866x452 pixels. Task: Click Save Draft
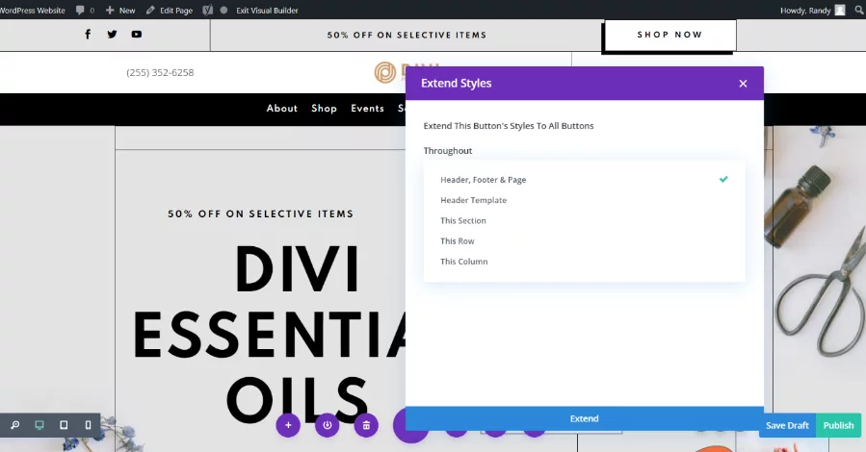787,425
